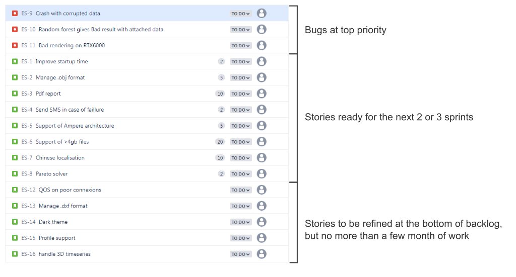Click assignee avatar for ES-12 QOS
The height and width of the screenshot is (277, 516).
click(x=262, y=190)
